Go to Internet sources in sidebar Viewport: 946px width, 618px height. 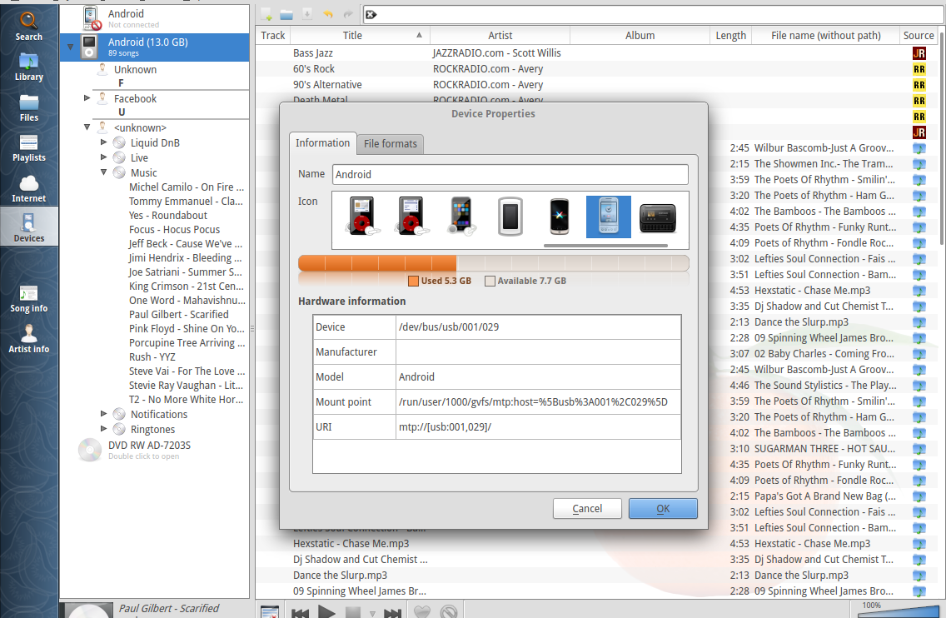(x=28, y=187)
